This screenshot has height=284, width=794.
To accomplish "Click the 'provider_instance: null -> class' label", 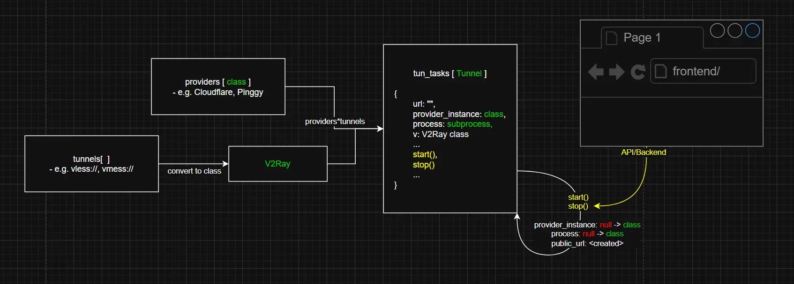I will [x=587, y=225].
